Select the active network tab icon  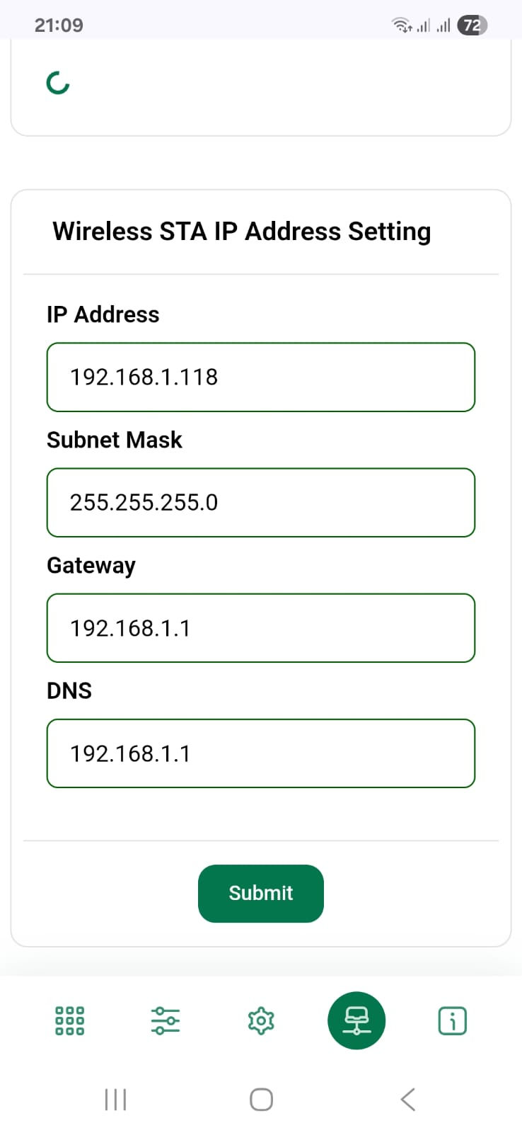click(x=356, y=1020)
